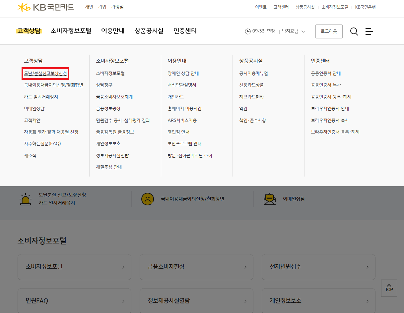
Task: Click the TOP arrow to scroll up
Action: [389, 288]
